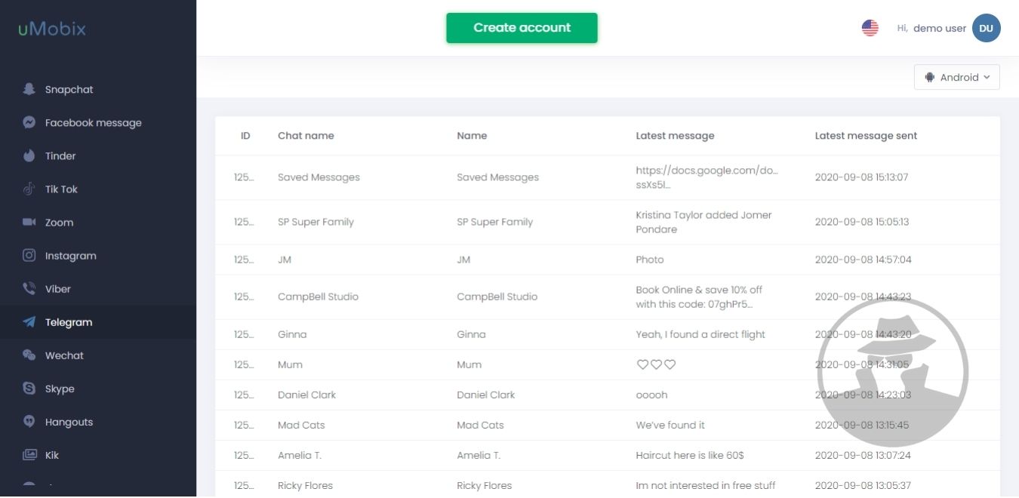The image size is (1019, 498).
Task: Click the Tik Tok sidebar icon
Action: coord(29,189)
